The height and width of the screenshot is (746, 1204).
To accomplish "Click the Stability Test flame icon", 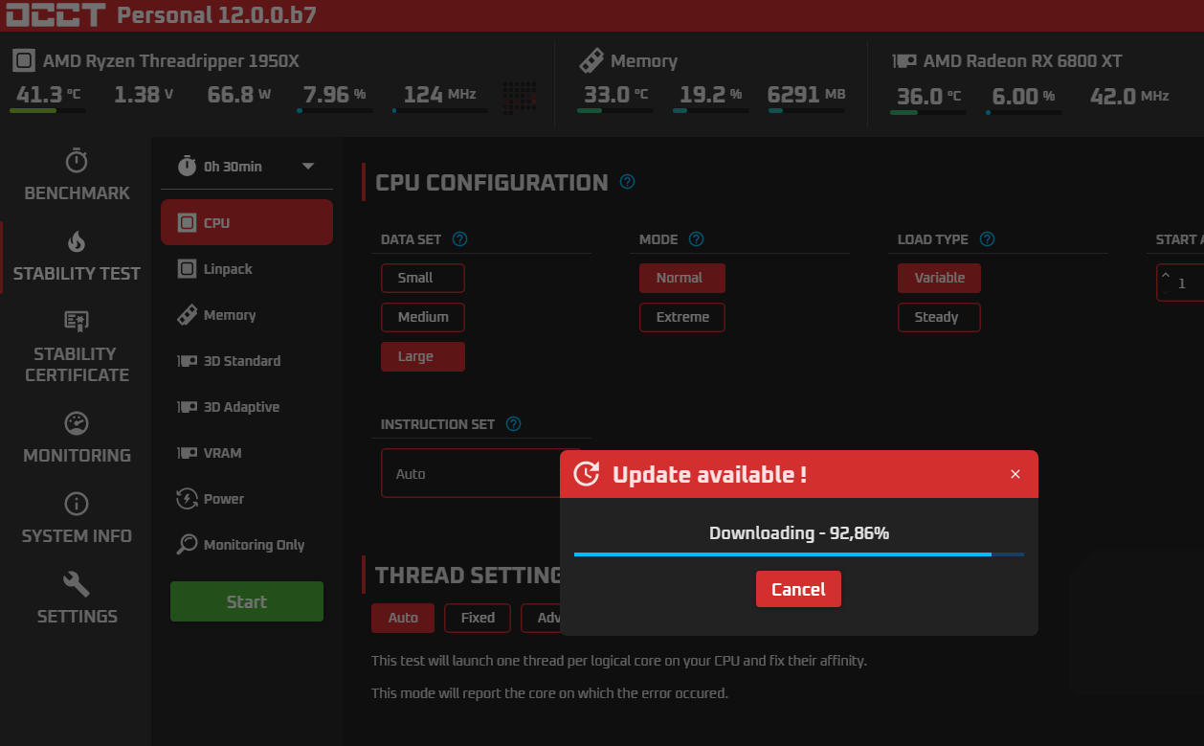I will 77,241.
